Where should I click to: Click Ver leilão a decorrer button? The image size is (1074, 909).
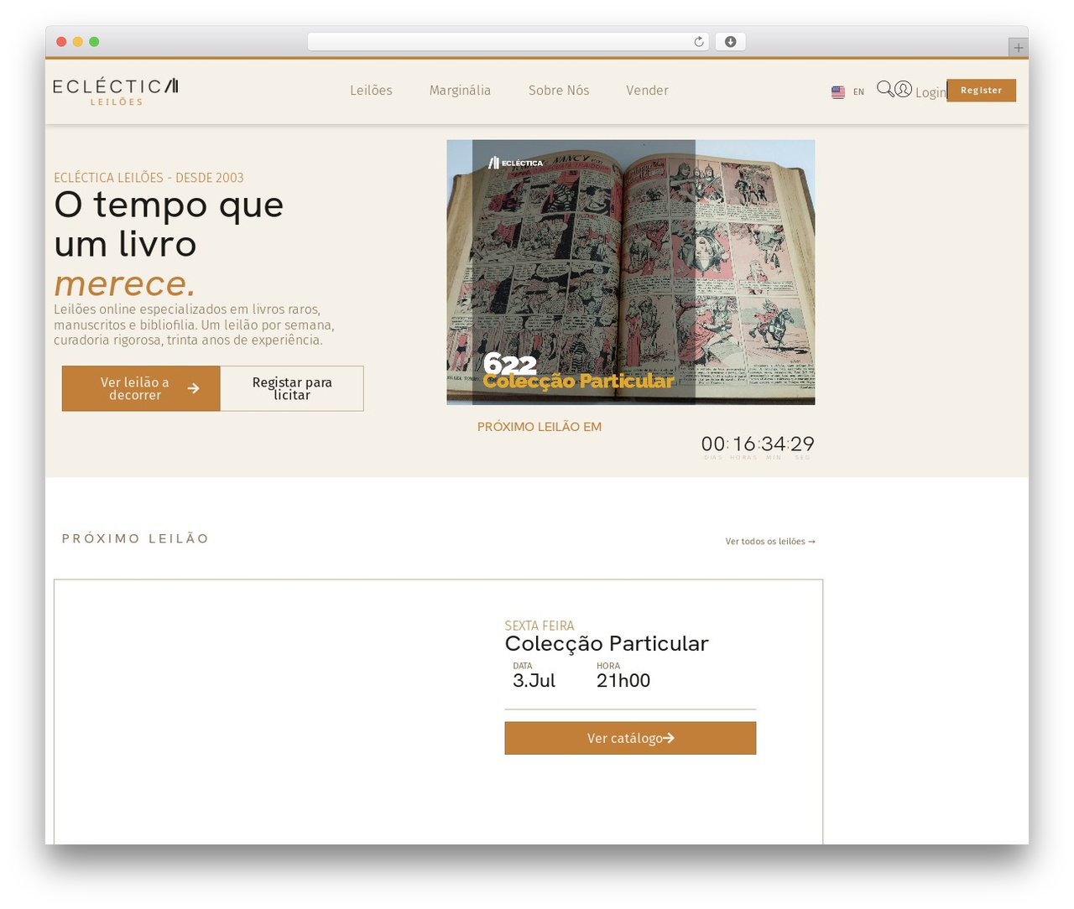[x=141, y=388]
